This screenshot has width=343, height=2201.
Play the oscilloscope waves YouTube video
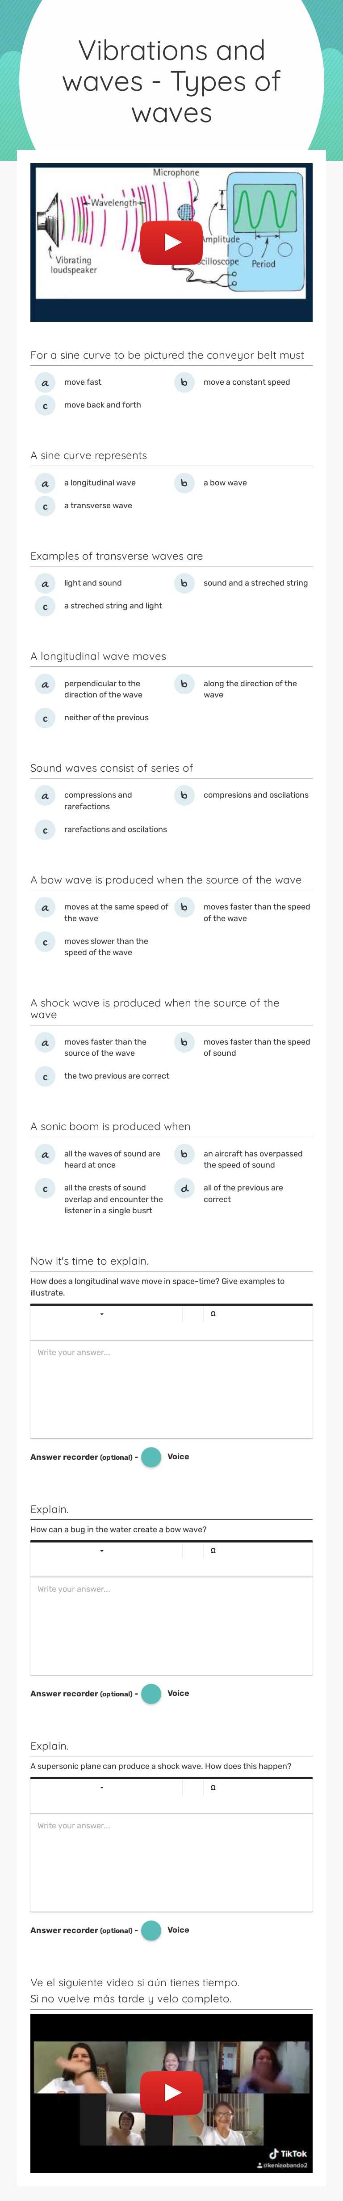point(171,242)
